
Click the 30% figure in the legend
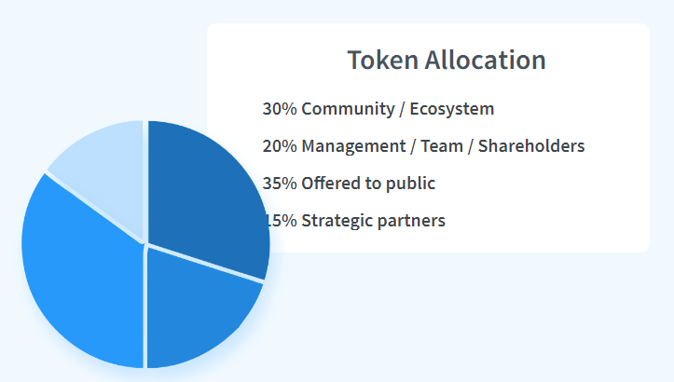[280, 109]
